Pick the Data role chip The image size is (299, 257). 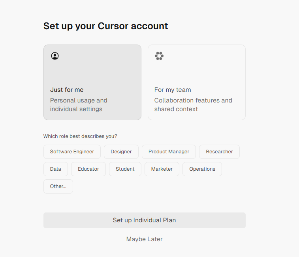click(x=55, y=169)
